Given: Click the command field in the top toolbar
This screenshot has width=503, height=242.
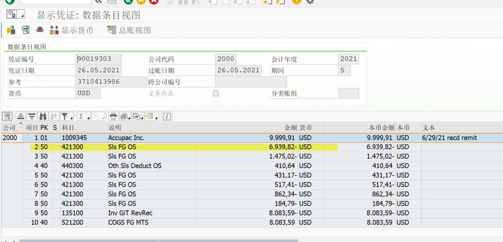Looking at the screenshot, I should (x=55, y=1).
